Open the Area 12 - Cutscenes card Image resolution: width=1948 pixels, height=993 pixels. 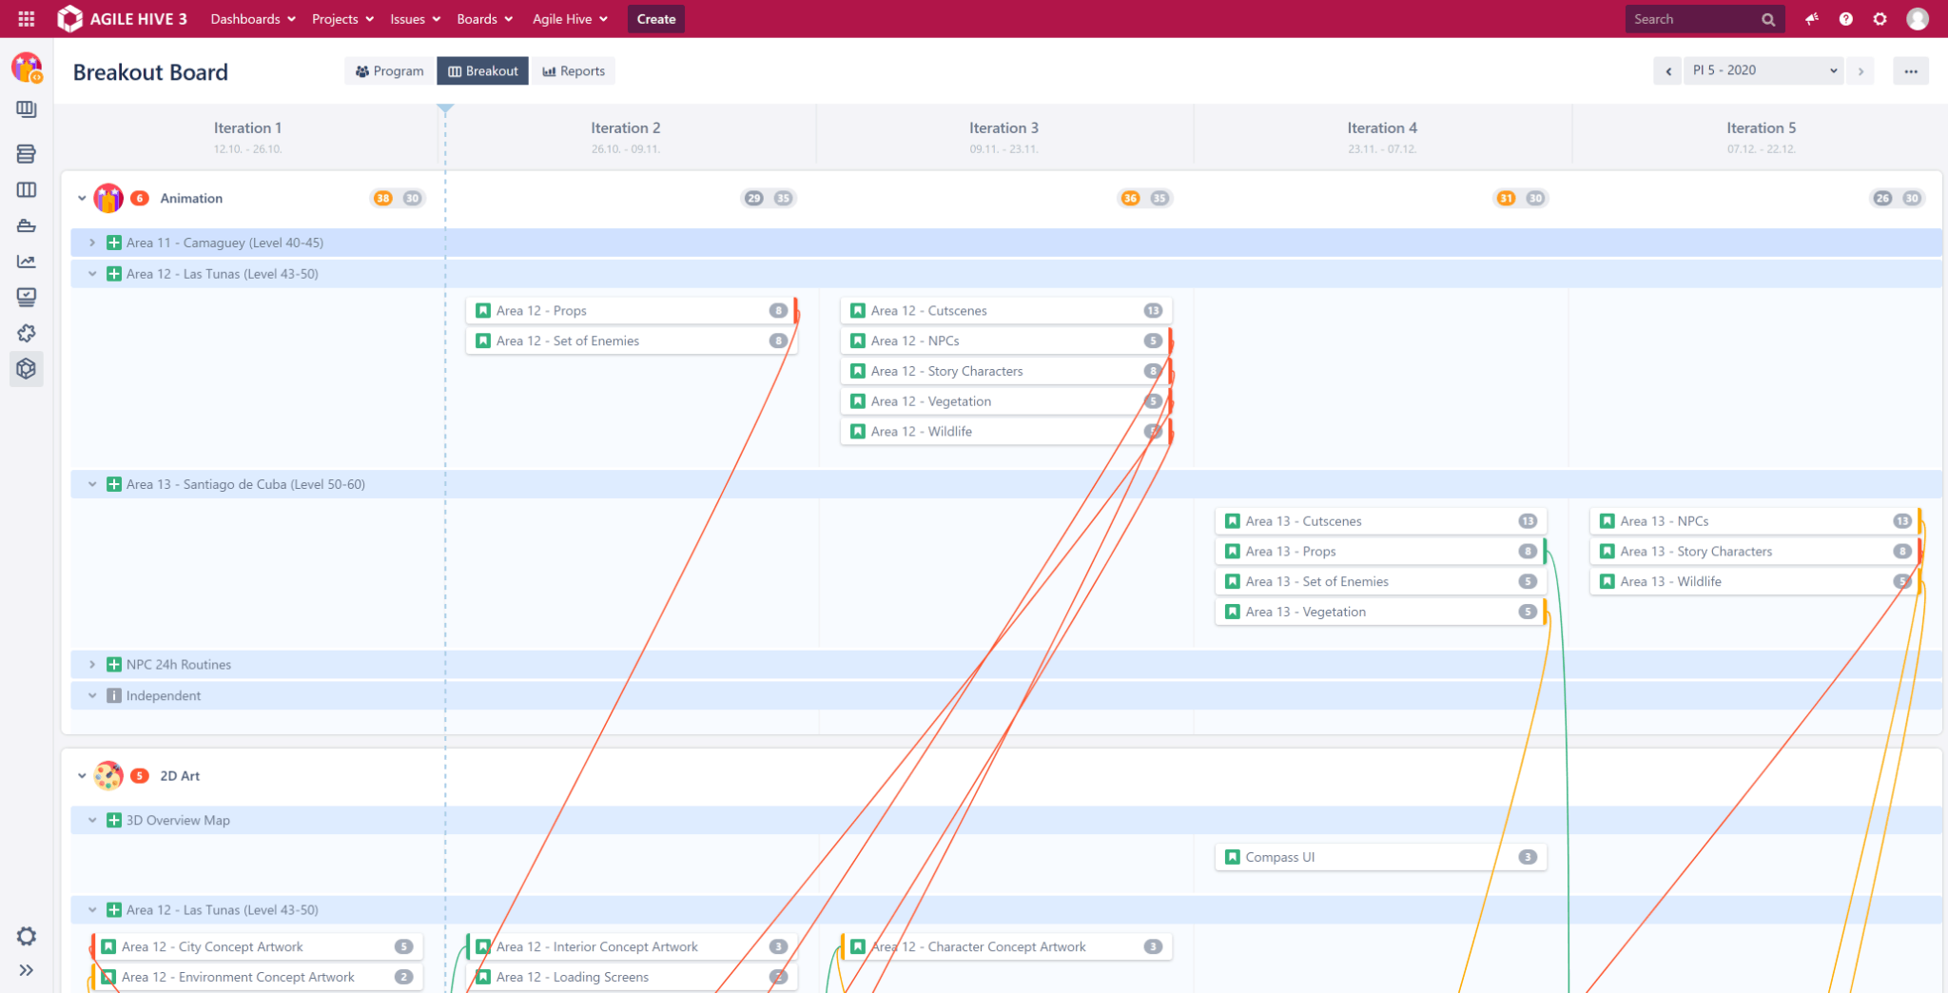pos(989,311)
